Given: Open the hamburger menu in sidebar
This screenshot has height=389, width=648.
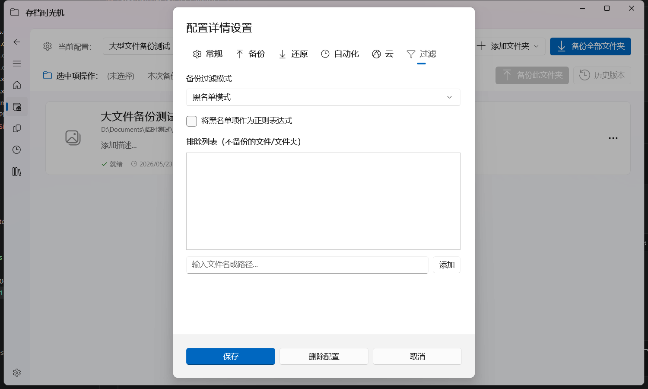Looking at the screenshot, I should 17,64.
